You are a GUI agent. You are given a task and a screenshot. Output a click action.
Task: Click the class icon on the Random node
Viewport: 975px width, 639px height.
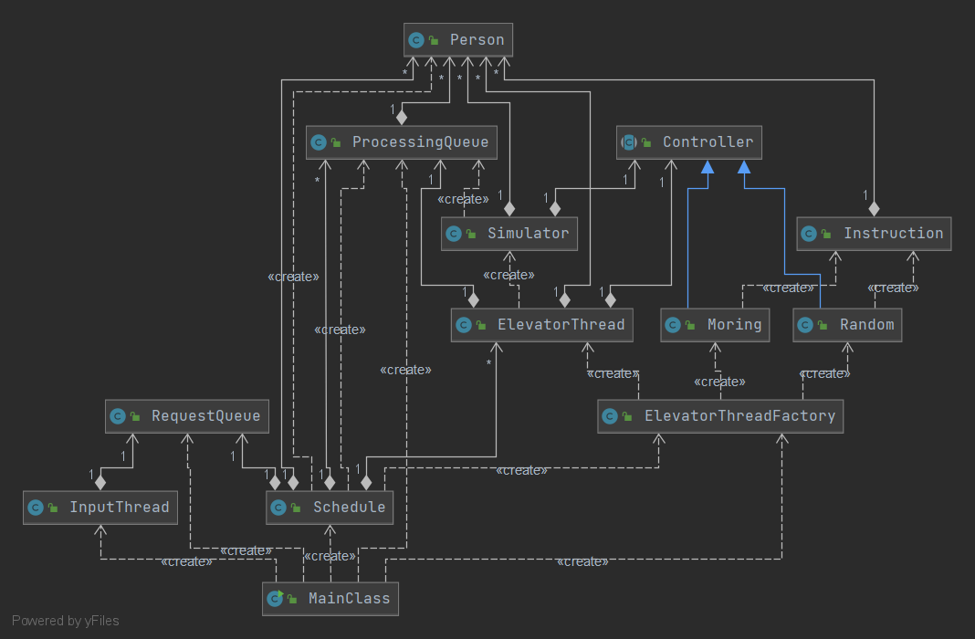coord(805,325)
